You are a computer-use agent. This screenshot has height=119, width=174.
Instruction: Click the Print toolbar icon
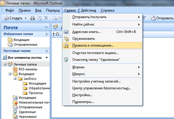[x=33, y=18]
